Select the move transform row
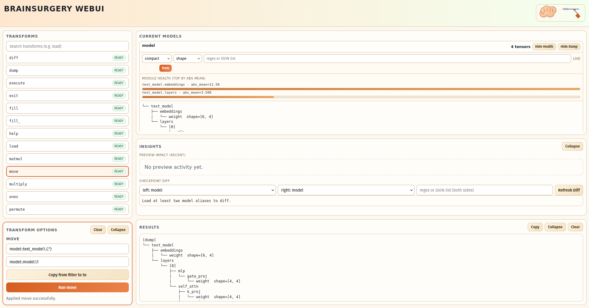 [67, 172]
